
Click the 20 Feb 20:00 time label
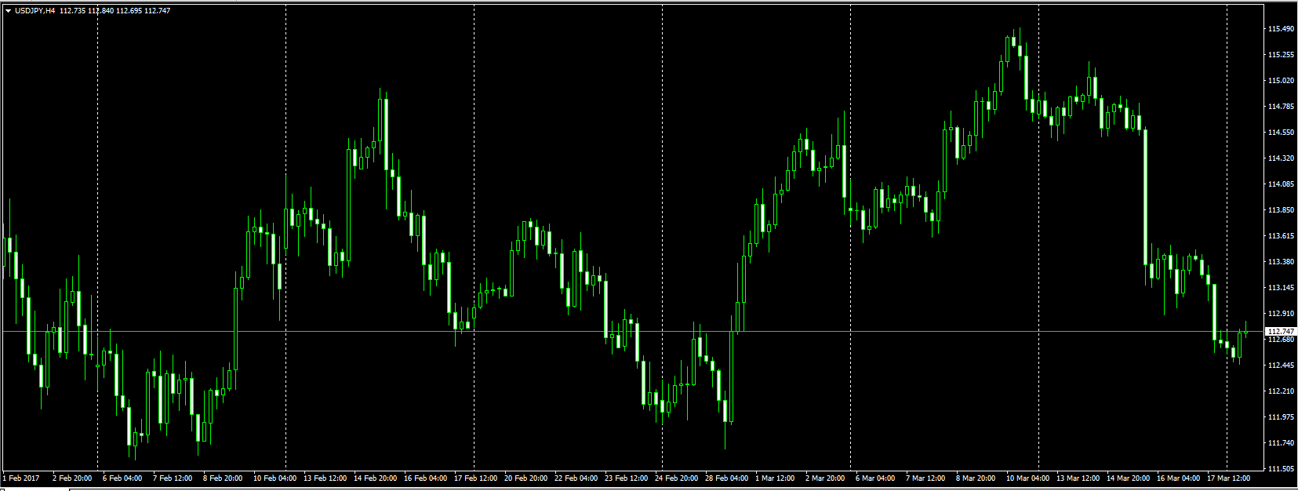click(525, 478)
